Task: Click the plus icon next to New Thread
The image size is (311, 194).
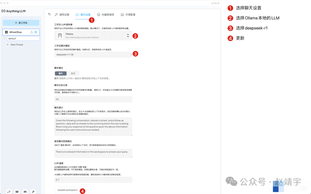Action: pyautogui.click(x=8, y=45)
